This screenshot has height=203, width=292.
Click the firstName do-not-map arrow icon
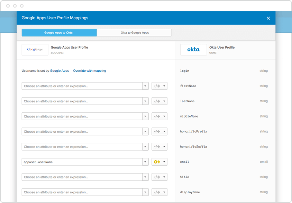pyautogui.click(x=157, y=86)
